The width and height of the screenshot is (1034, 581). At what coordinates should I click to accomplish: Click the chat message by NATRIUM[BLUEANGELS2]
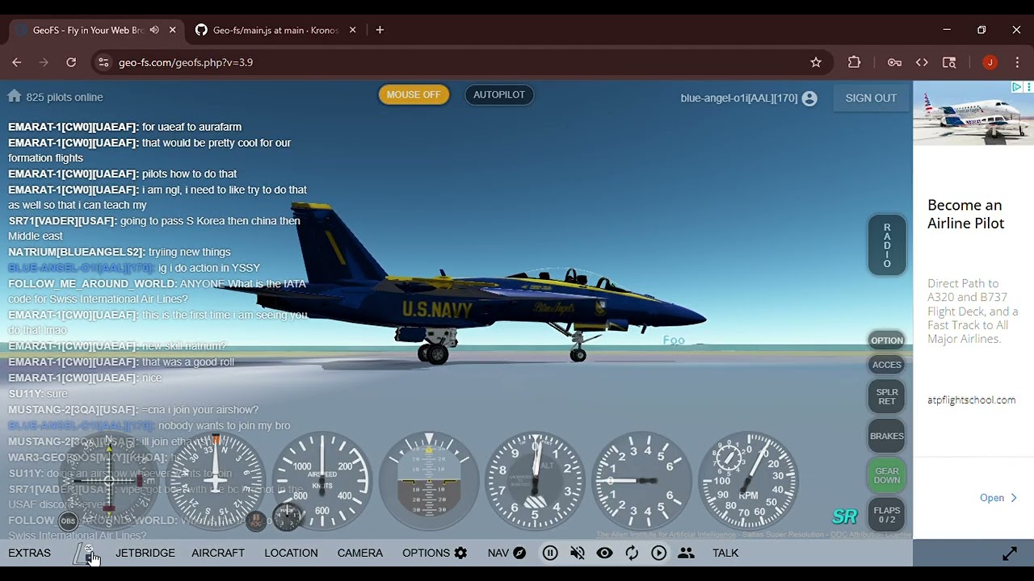(x=120, y=252)
